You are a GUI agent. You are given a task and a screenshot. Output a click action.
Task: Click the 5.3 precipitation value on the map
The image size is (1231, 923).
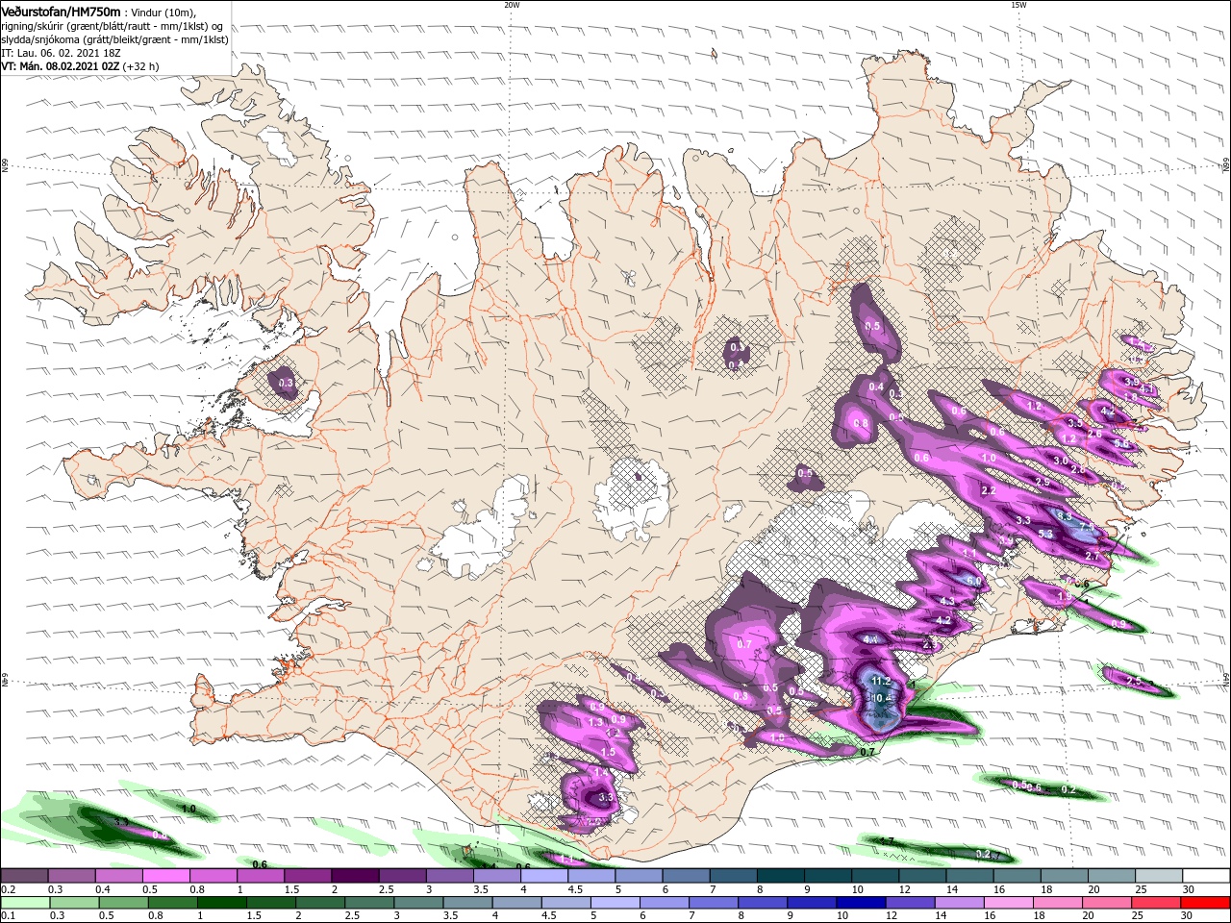click(x=1046, y=534)
